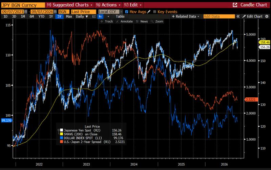
Task: Select the line chart type icon
Action: tap(94, 17)
